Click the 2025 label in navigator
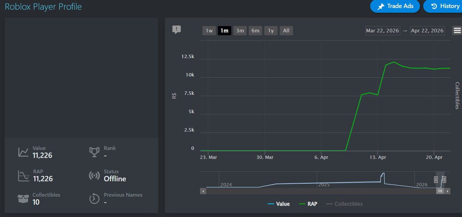Screen dimensions: 462x217 (324, 185)
